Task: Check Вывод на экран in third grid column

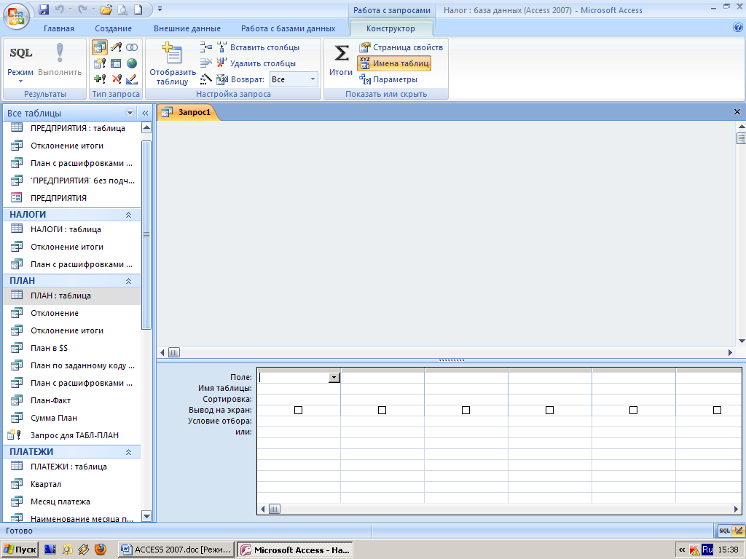Action: click(466, 410)
